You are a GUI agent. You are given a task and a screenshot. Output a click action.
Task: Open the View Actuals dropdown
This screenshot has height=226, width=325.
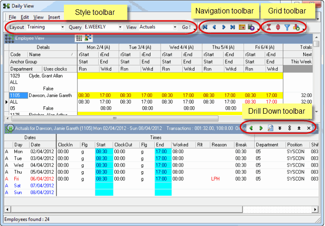175,27
